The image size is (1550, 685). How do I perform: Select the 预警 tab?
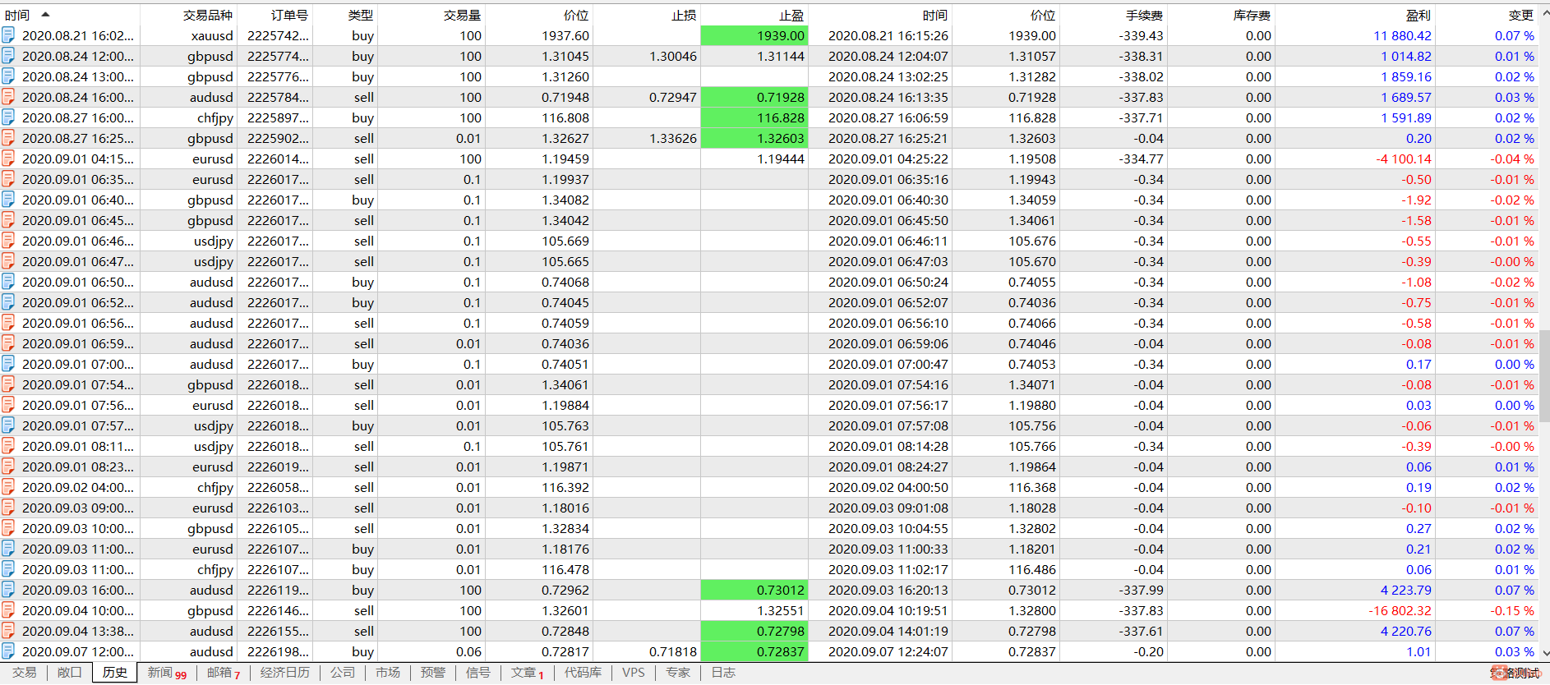click(x=433, y=673)
